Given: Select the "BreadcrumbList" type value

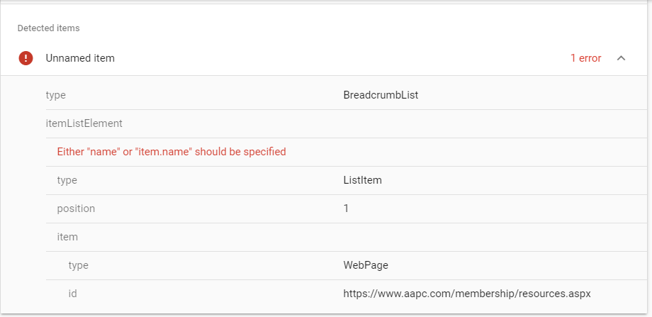Looking at the screenshot, I should pyautogui.click(x=381, y=95).
